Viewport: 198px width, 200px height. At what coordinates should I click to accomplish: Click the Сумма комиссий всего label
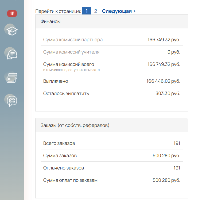[69, 64]
